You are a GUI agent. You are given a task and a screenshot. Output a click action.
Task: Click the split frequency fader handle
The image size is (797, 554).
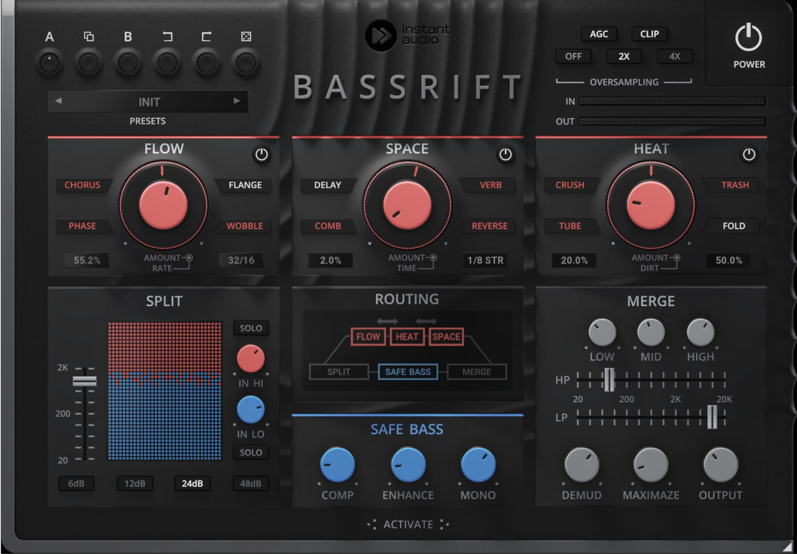85,381
